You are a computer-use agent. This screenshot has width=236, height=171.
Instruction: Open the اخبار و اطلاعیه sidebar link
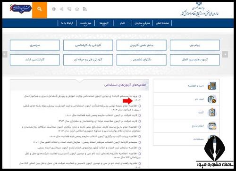point(195,86)
